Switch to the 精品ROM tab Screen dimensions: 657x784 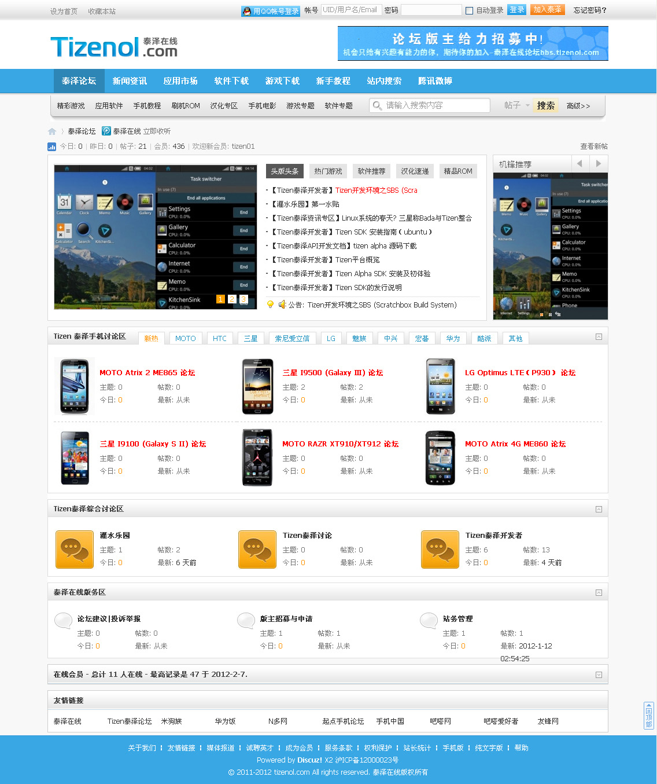pyautogui.click(x=458, y=171)
